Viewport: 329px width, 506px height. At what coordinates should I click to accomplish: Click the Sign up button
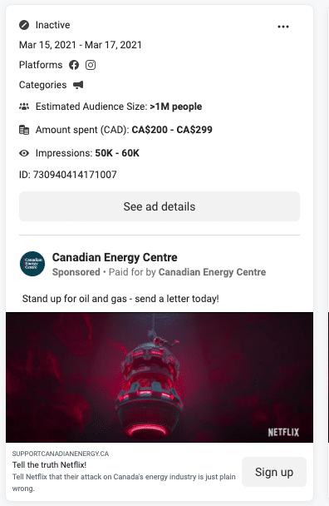click(x=274, y=472)
